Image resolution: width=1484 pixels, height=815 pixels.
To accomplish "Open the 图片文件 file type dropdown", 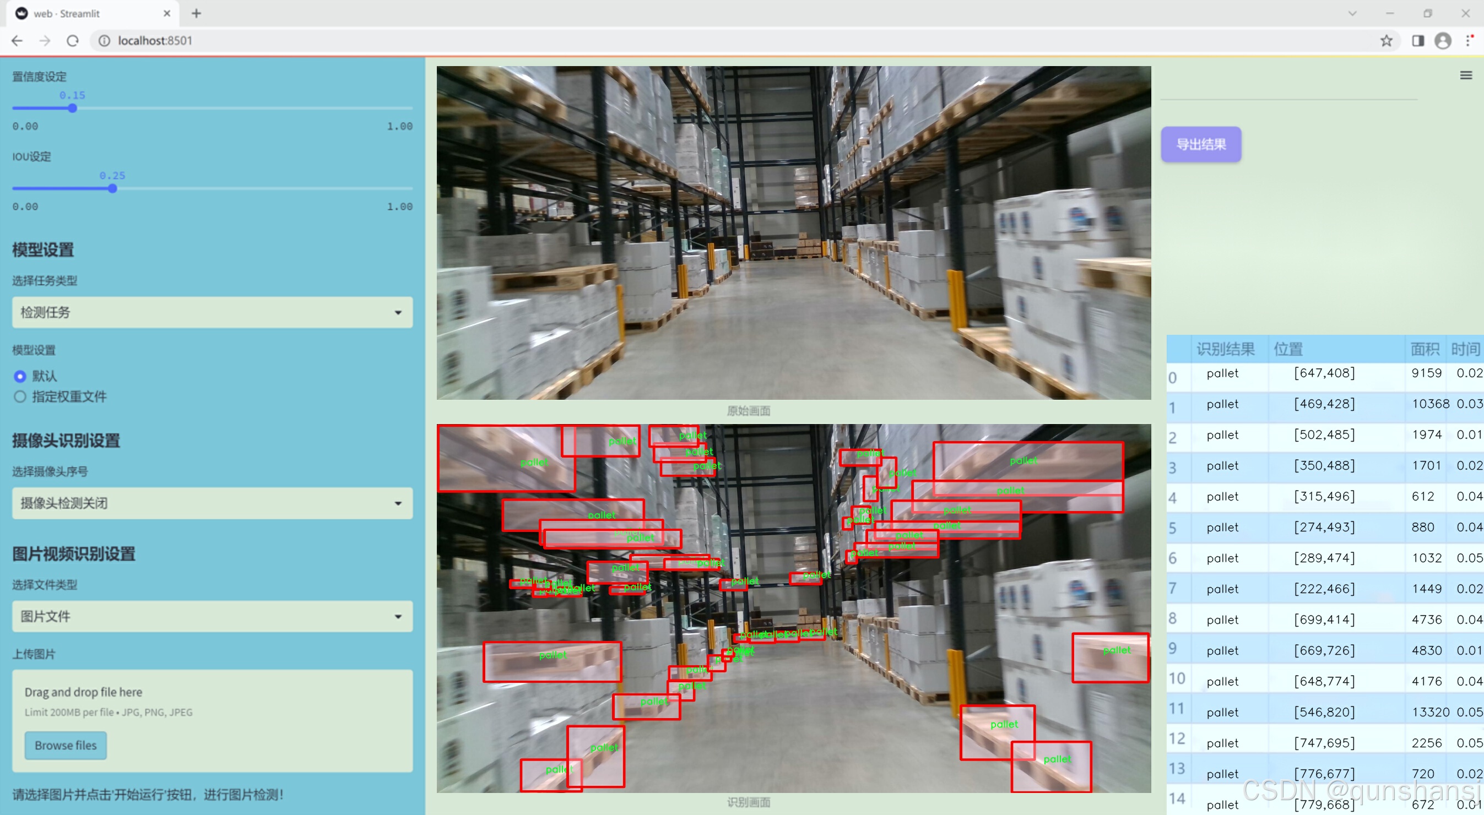I will [x=212, y=616].
